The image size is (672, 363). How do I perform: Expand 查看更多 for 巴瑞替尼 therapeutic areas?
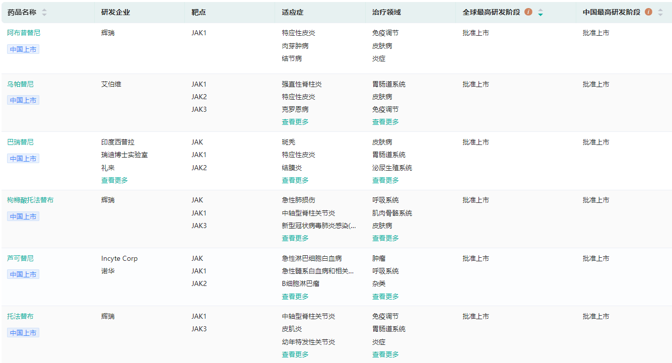pos(385,180)
